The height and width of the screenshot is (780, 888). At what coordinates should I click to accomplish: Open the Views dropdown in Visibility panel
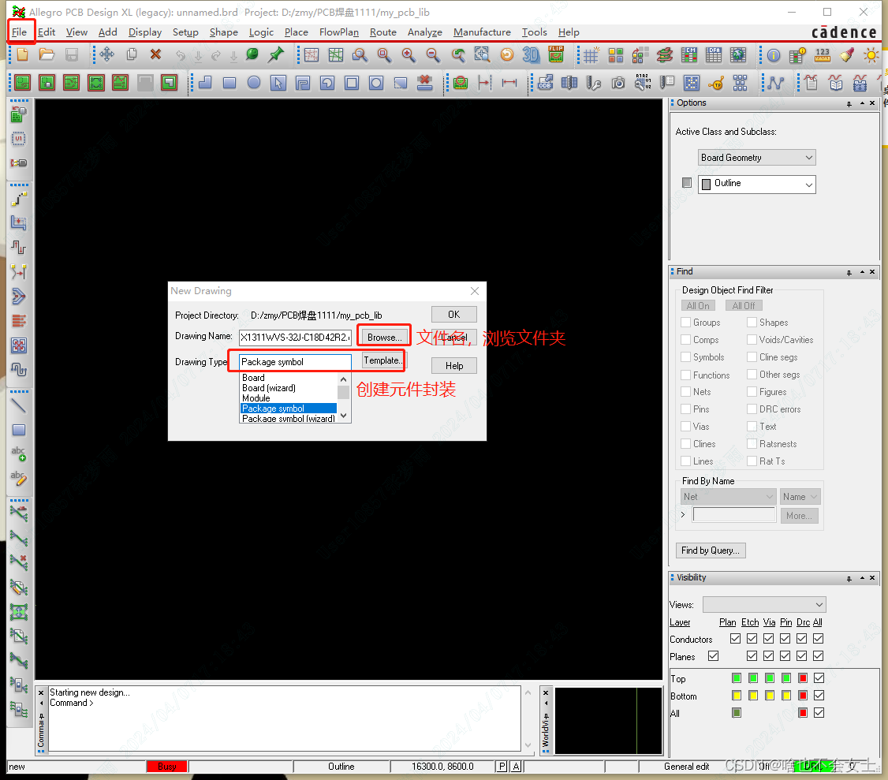click(764, 604)
